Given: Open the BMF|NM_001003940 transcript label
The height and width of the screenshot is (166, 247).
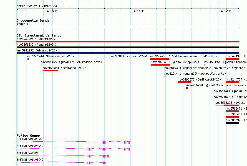Looking at the screenshot, I should 30,146.
